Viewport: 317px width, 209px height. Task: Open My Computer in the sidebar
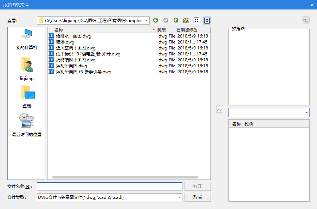pyautogui.click(x=27, y=39)
